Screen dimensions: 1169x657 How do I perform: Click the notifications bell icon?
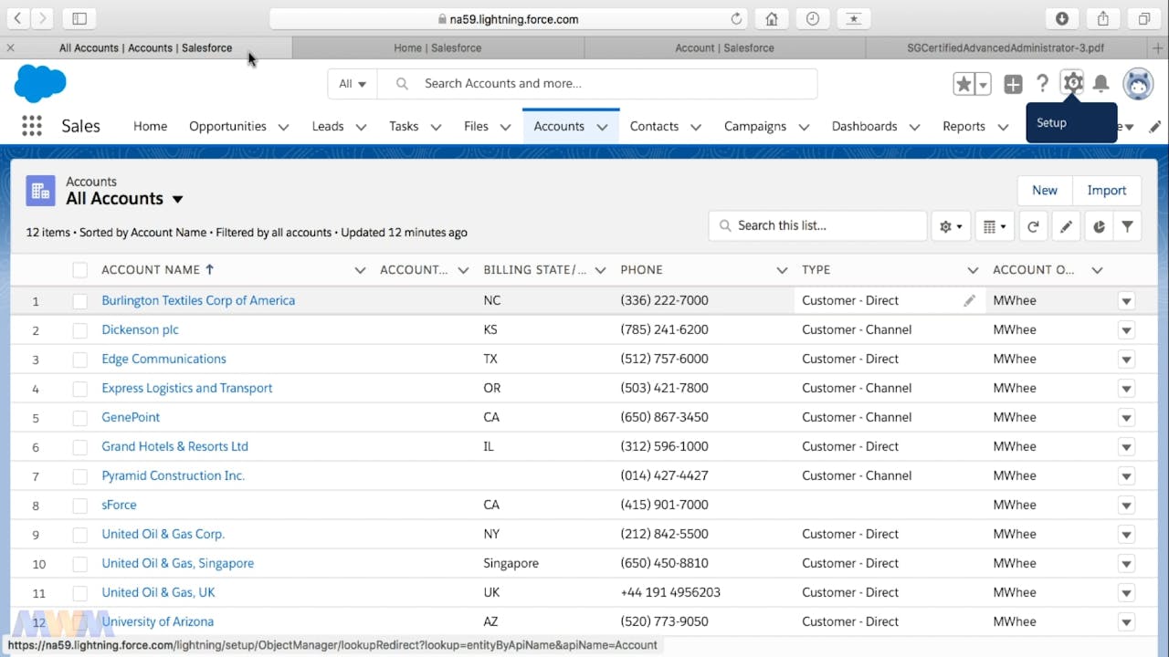1101,84
